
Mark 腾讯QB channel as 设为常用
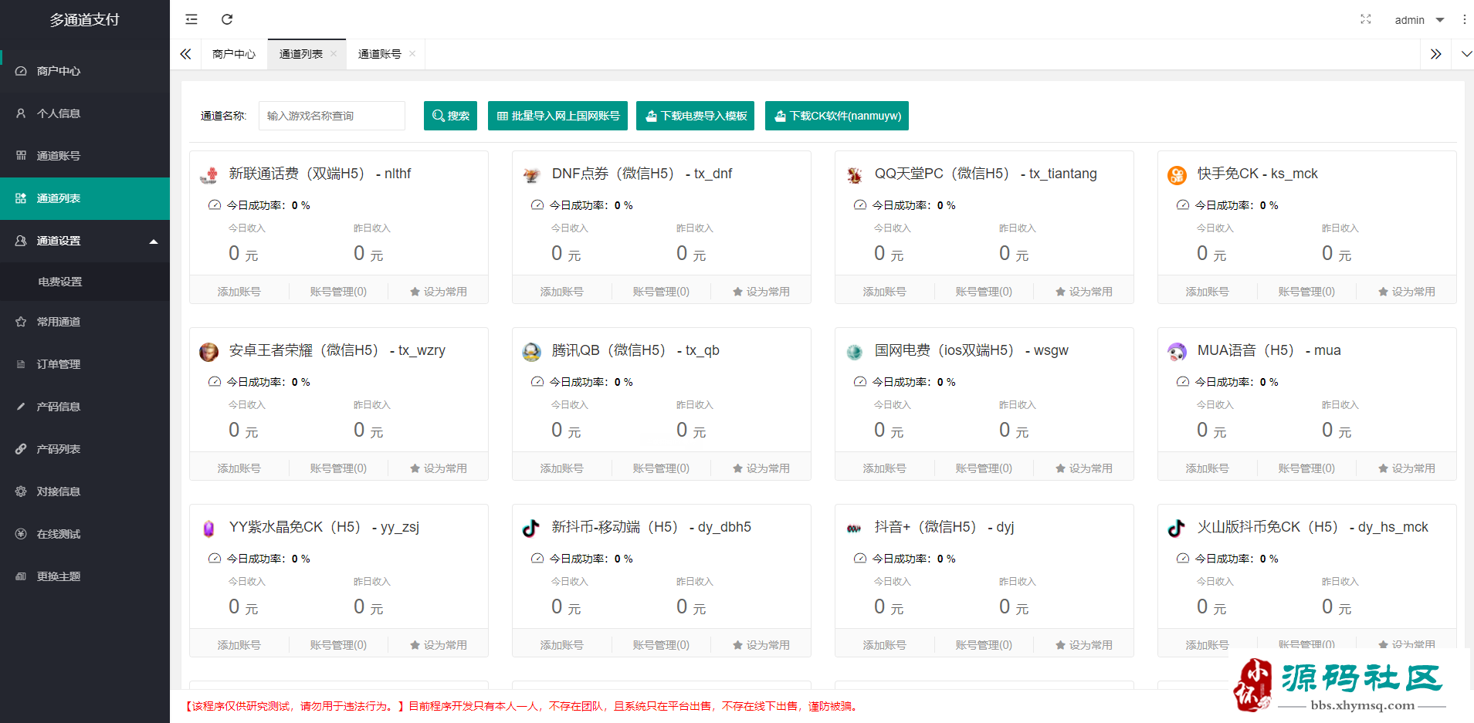761,468
